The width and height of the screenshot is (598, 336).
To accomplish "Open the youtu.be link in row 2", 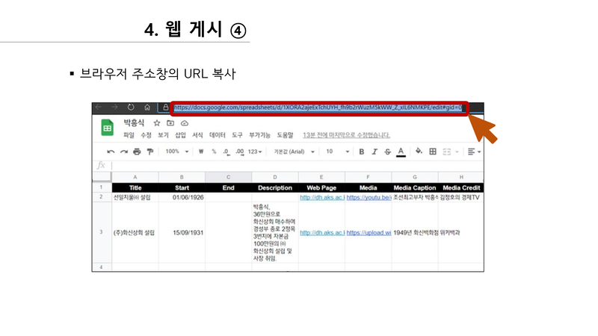I will 369,197.
